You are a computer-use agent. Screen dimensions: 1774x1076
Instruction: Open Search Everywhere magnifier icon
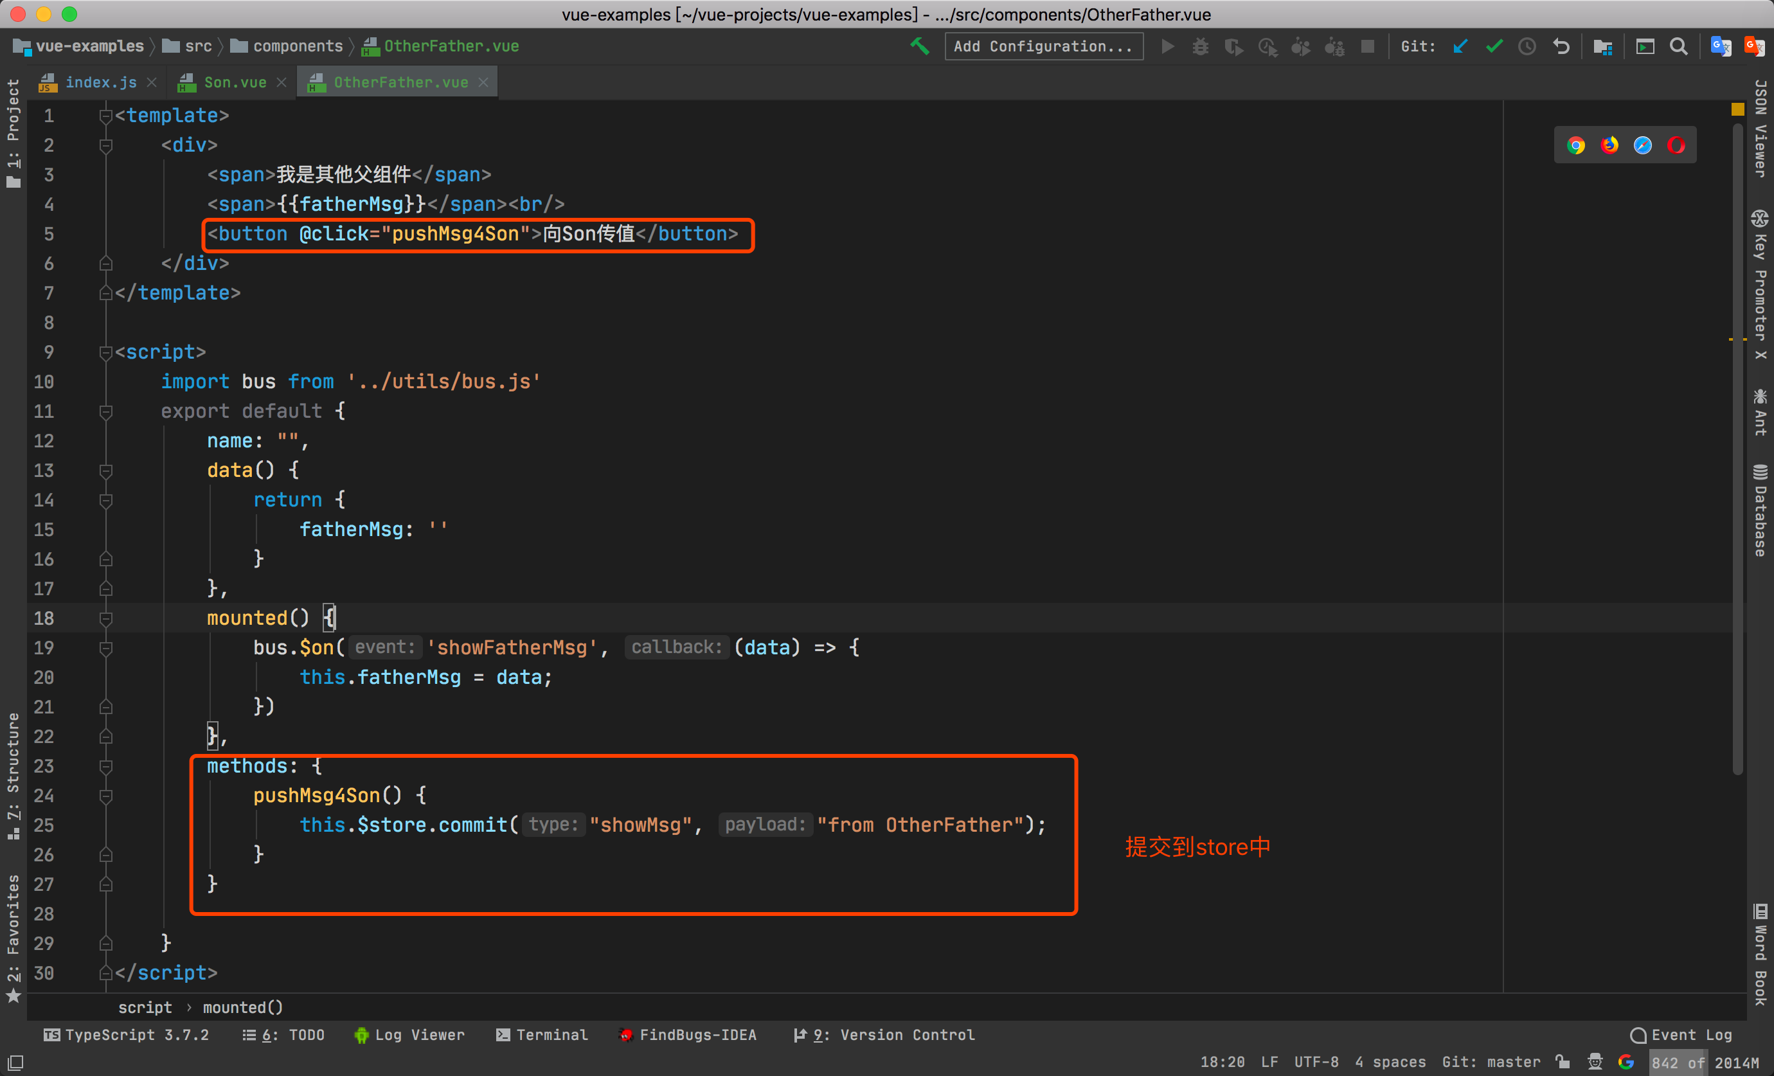(1678, 46)
